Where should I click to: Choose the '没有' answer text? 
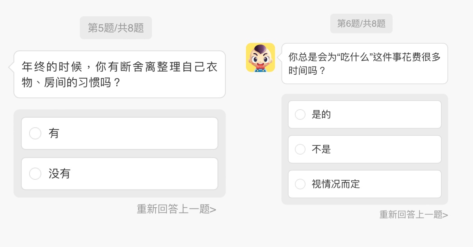[x=60, y=173]
